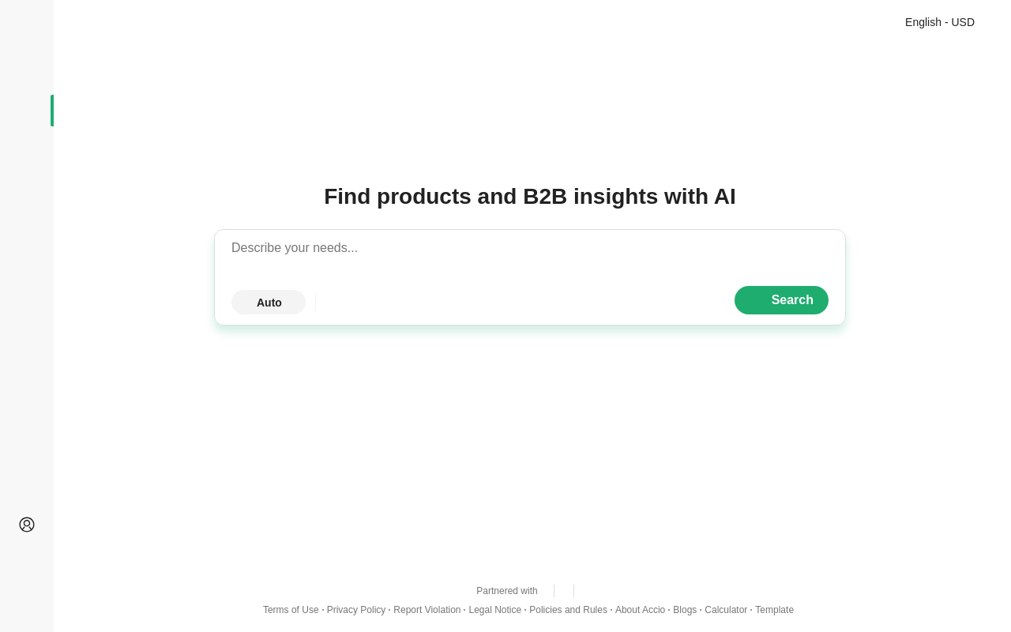Open the user account profile icon

(x=27, y=525)
